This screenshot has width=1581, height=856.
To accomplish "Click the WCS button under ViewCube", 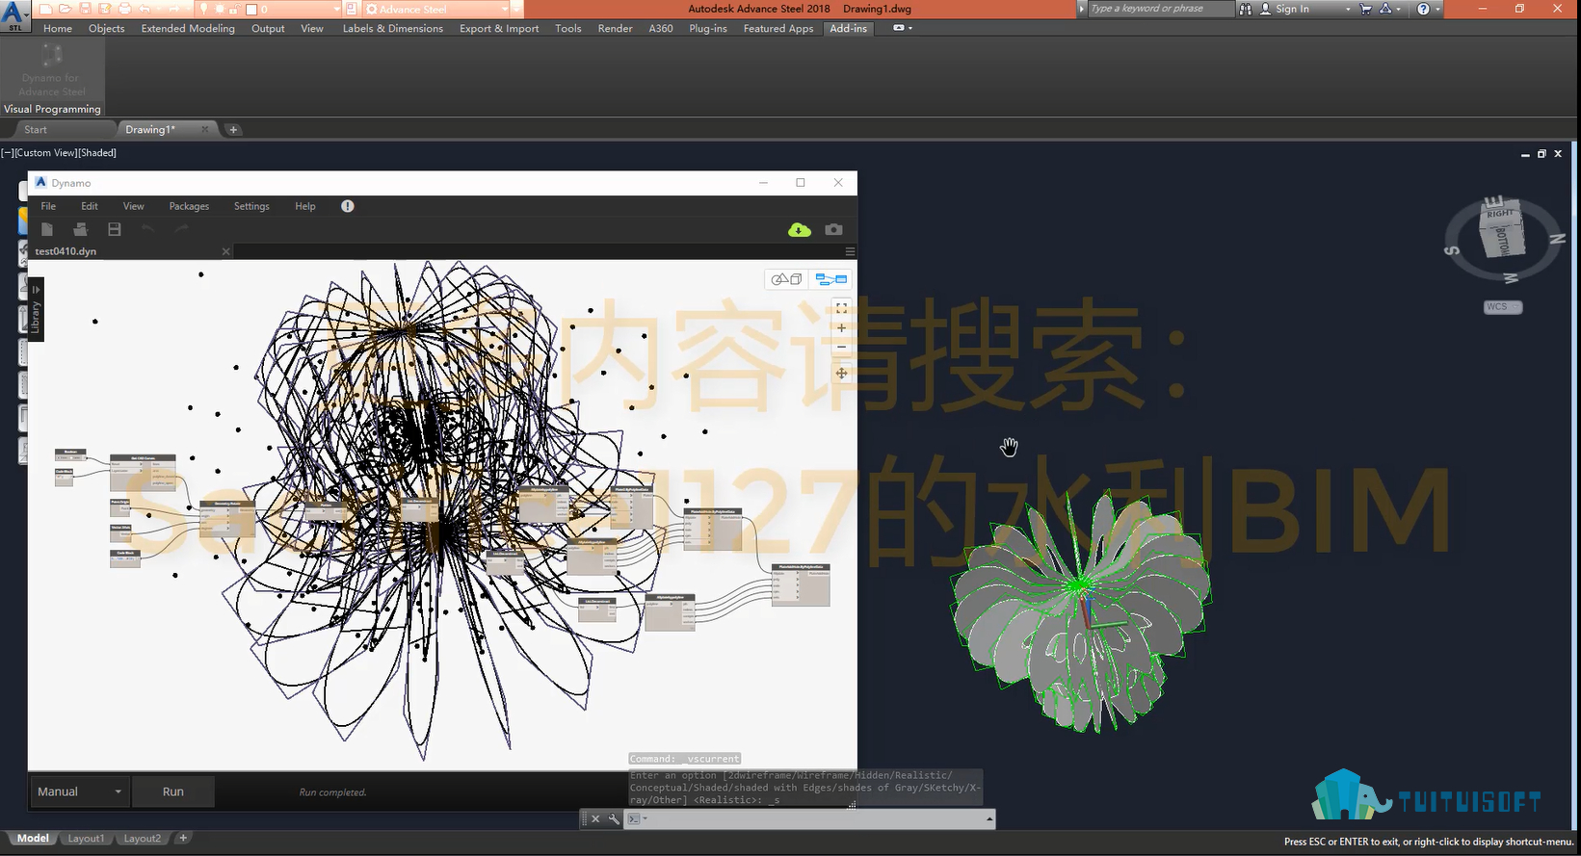I will pos(1502,307).
